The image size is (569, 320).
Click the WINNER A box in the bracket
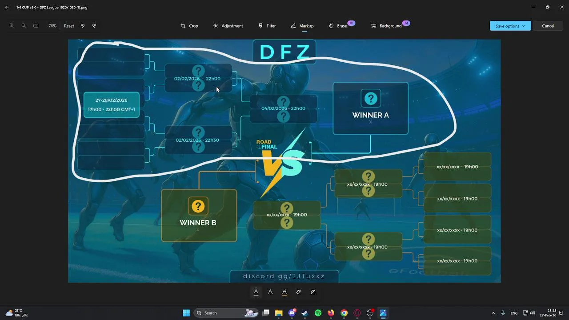[x=371, y=108]
